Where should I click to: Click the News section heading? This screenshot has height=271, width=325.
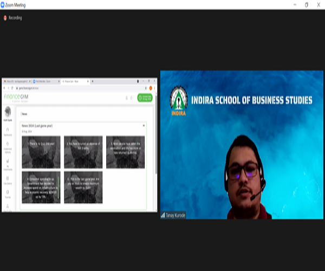coord(24,114)
